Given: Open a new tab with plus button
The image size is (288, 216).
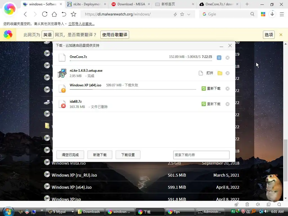Looking at the screenshot, I should pos(247,4).
